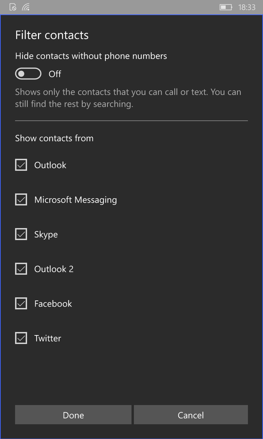Uncheck the Outlook checkbox box
This screenshot has width=263, height=439.
click(x=21, y=165)
